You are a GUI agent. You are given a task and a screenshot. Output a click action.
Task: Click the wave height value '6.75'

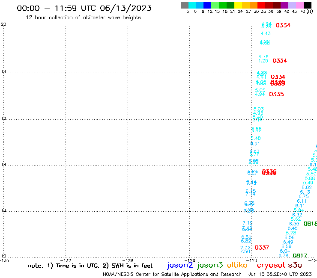click(304, 196)
